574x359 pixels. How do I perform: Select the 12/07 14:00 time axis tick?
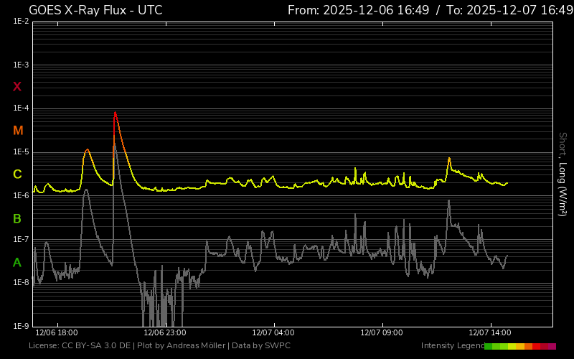click(490, 333)
